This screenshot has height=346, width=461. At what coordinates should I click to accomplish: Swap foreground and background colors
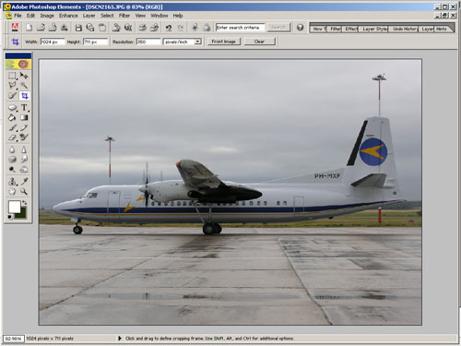tap(24, 203)
